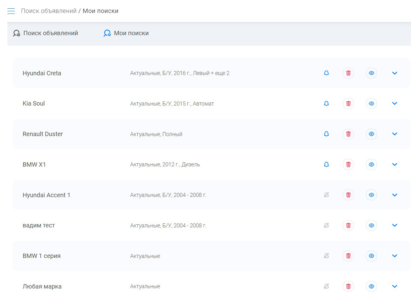Delete the Hyundai Creta search
The width and height of the screenshot is (411, 299).
(x=348, y=73)
